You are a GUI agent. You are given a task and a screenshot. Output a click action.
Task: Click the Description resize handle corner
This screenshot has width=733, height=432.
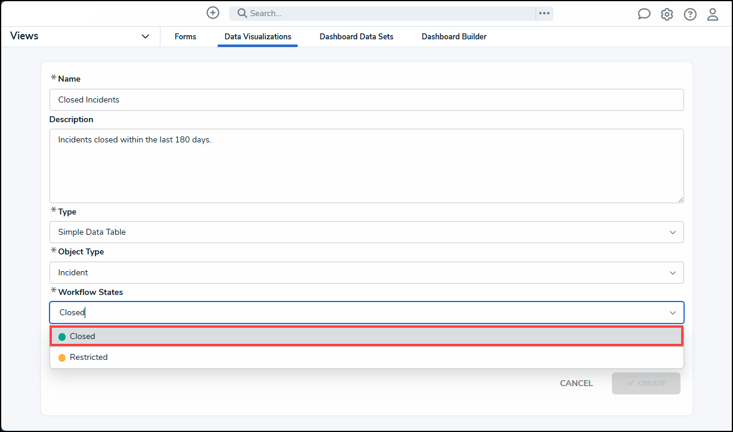click(x=680, y=199)
